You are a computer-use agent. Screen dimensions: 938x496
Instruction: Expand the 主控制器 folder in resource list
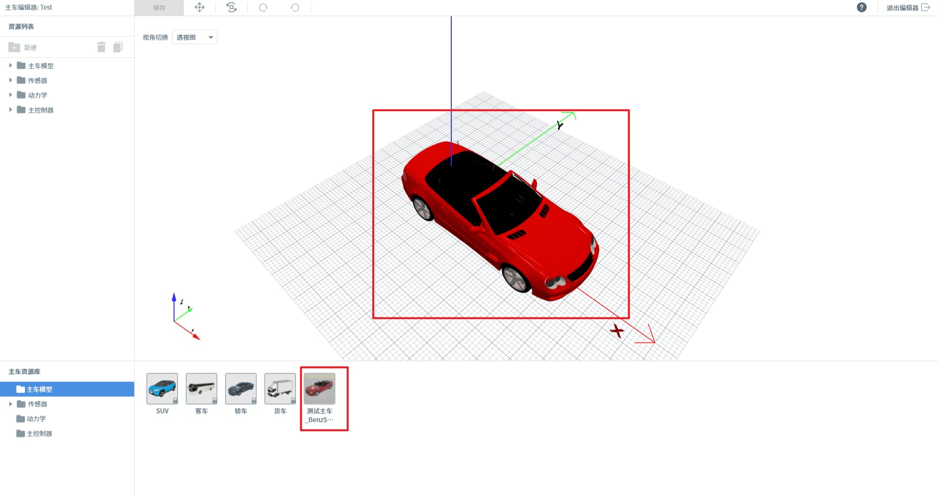tap(10, 110)
